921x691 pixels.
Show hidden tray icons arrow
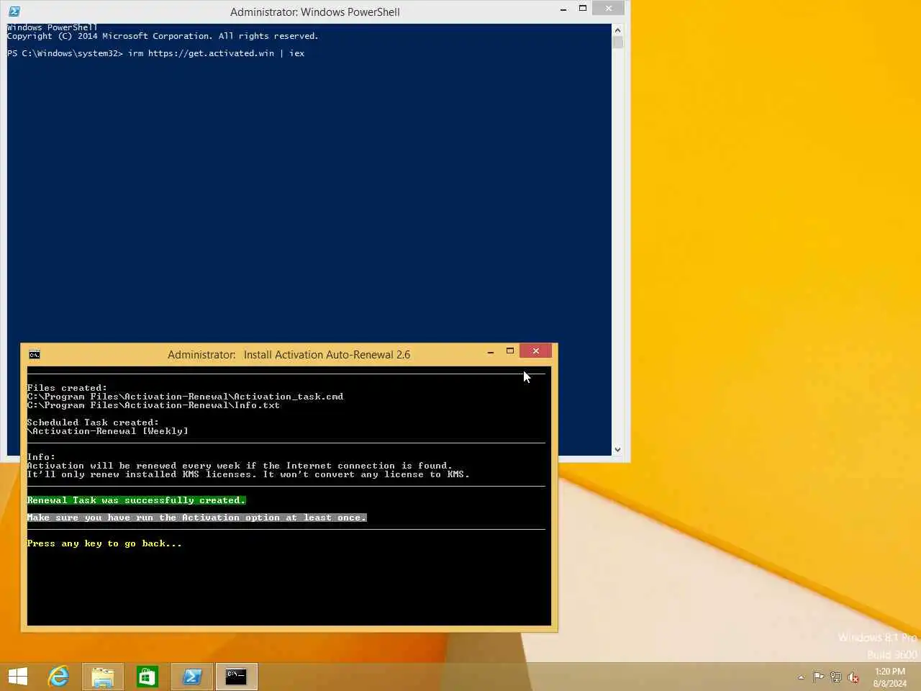point(801,677)
